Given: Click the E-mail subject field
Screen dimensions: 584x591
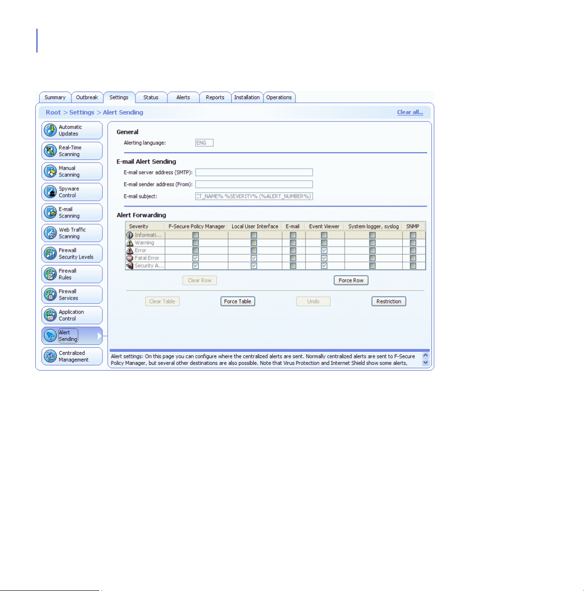Looking at the screenshot, I should [x=254, y=196].
